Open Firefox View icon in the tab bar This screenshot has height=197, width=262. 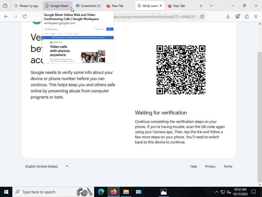(5, 6)
